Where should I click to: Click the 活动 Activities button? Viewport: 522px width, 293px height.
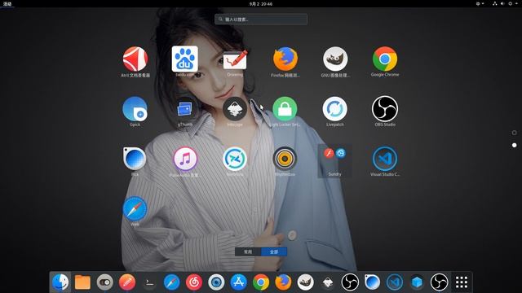point(7,3)
